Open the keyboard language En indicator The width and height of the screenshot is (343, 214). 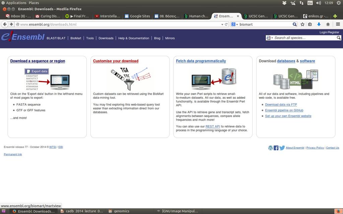tap(310, 3)
